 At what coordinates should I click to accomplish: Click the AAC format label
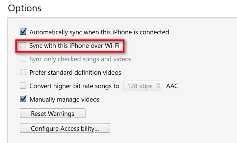[172, 86]
